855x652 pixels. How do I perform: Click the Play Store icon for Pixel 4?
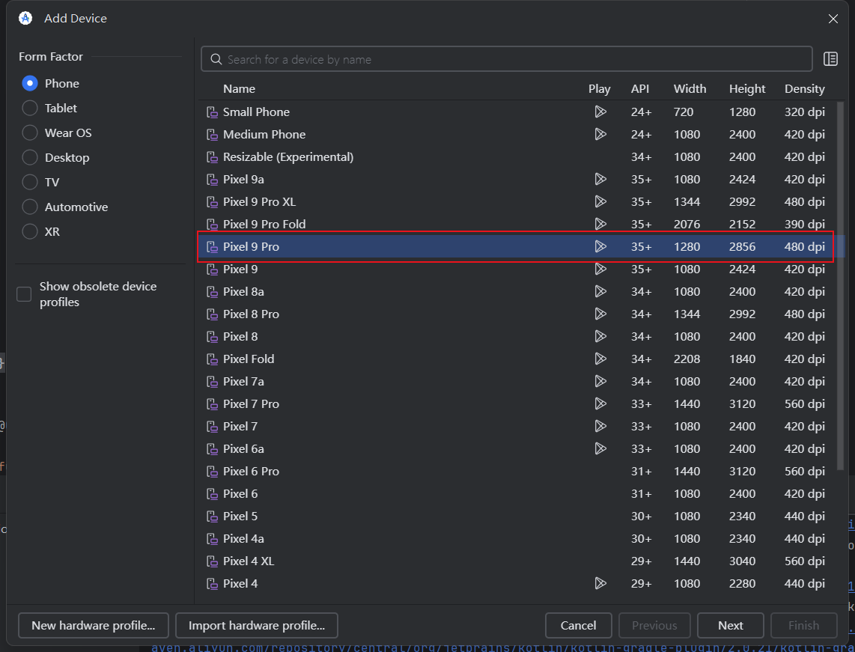[x=600, y=583]
